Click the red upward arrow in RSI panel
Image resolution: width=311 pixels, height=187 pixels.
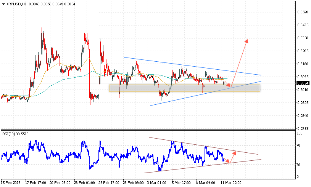point(233,157)
